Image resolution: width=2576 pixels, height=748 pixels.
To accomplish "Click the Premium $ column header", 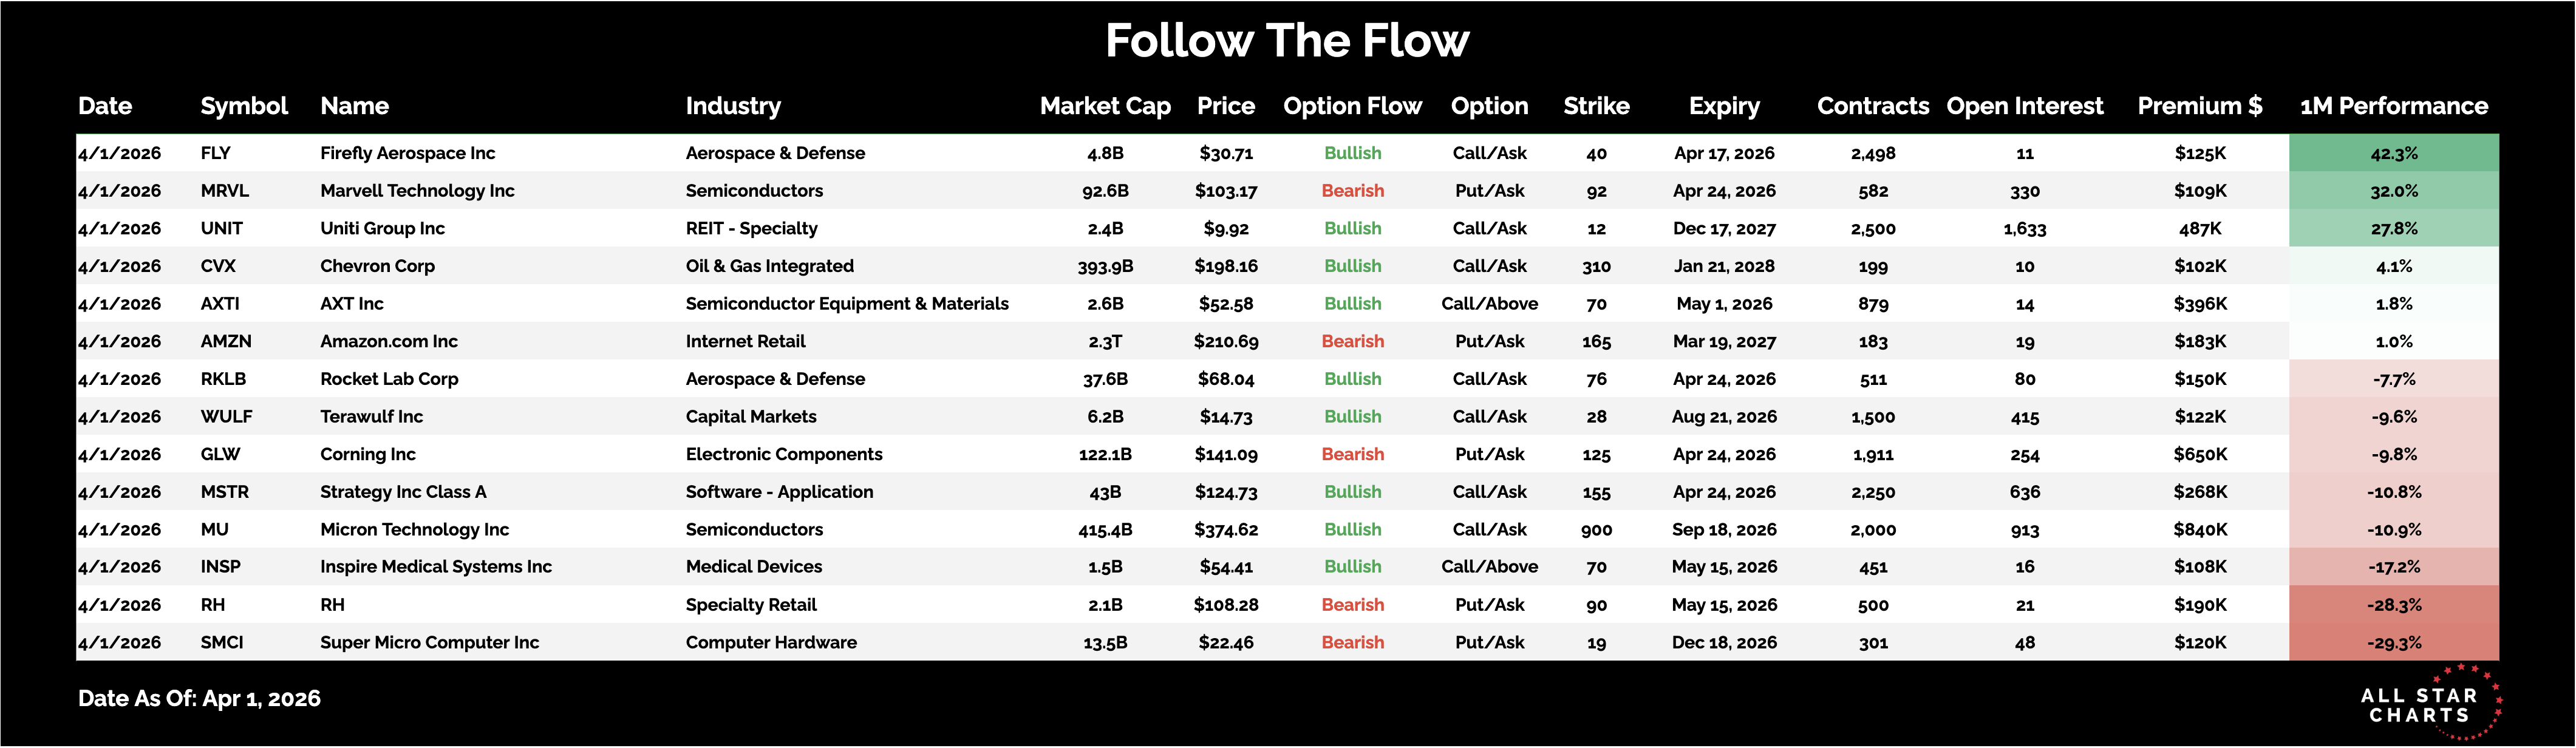I will pyautogui.click(x=2199, y=106).
